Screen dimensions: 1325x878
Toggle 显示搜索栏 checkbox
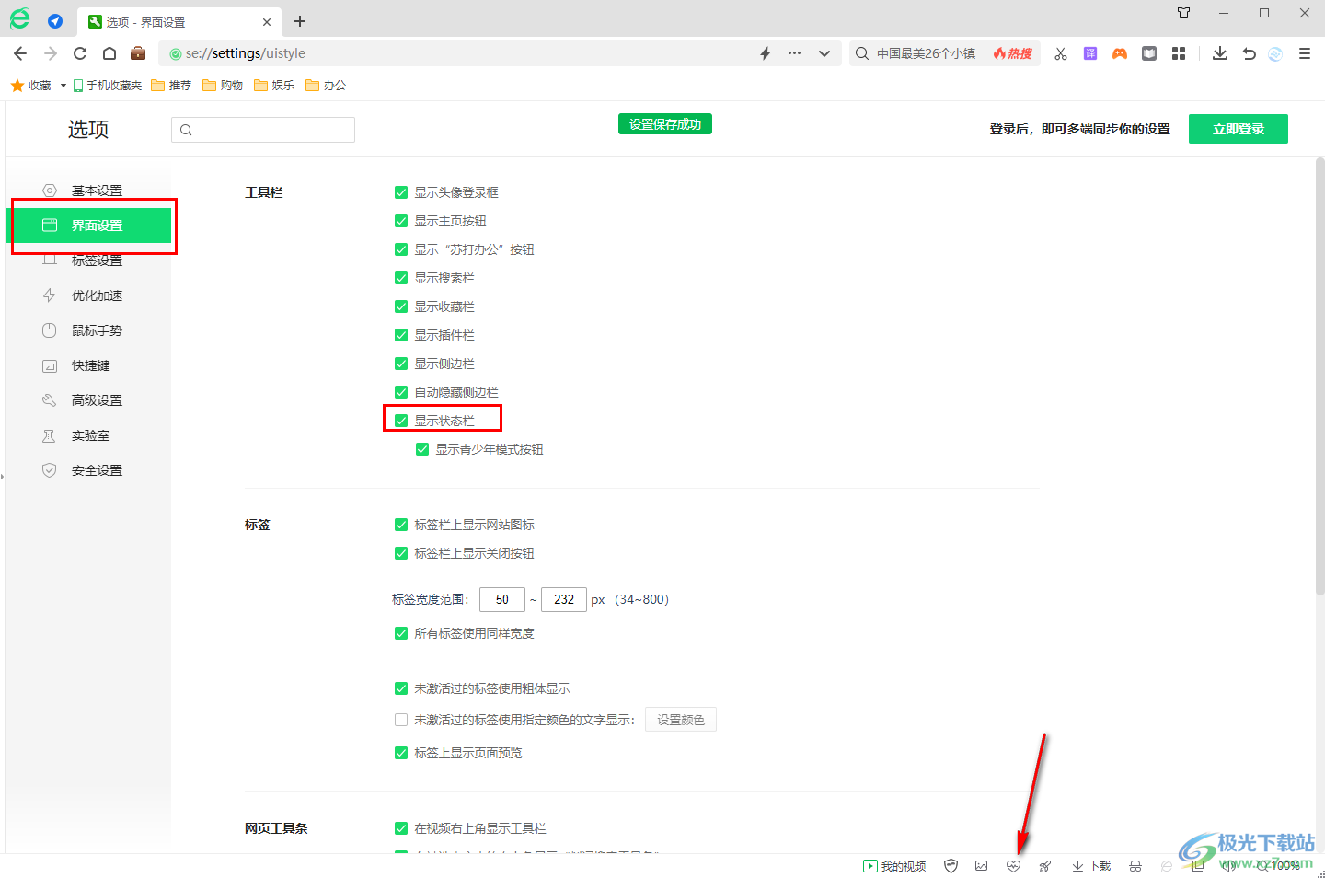click(401, 278)
